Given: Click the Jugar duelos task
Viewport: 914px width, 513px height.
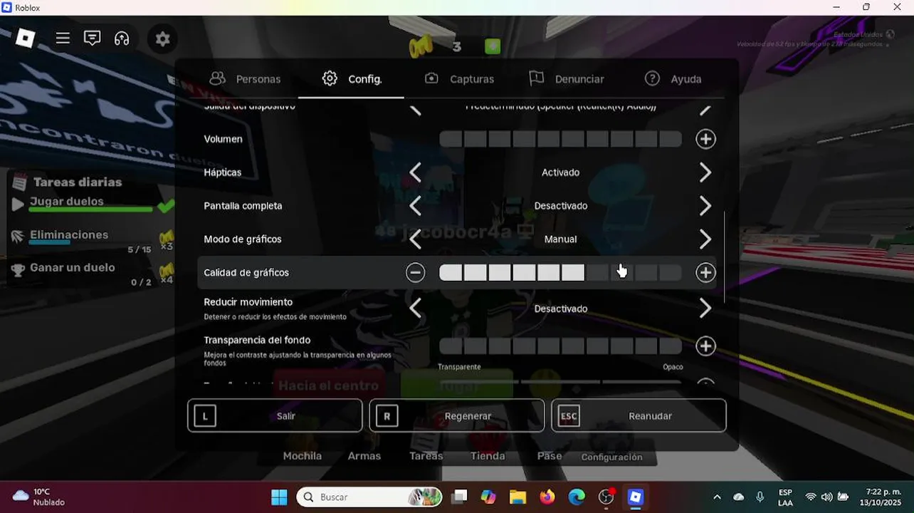Looking at the screenshot, I should pos(67,202).
